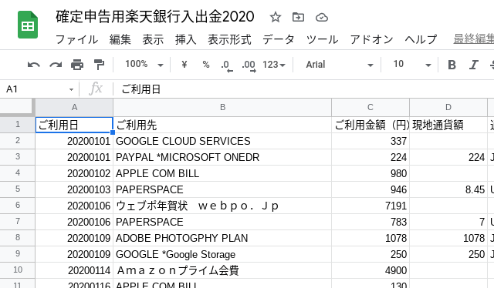Select amount cell 337
This screenshot has height=288, width=494.
click(x=370, y=141)
